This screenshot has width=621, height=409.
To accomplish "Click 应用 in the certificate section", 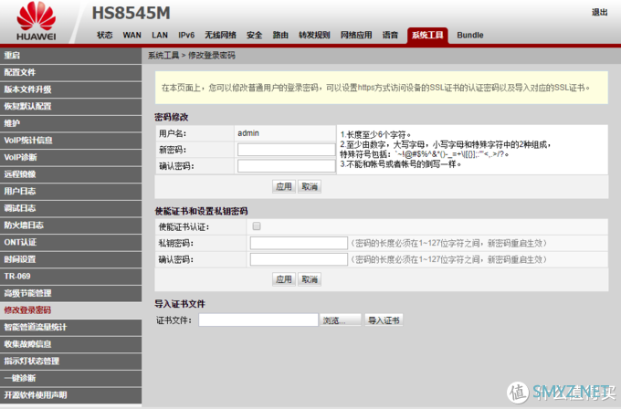I will coord(284,279).
